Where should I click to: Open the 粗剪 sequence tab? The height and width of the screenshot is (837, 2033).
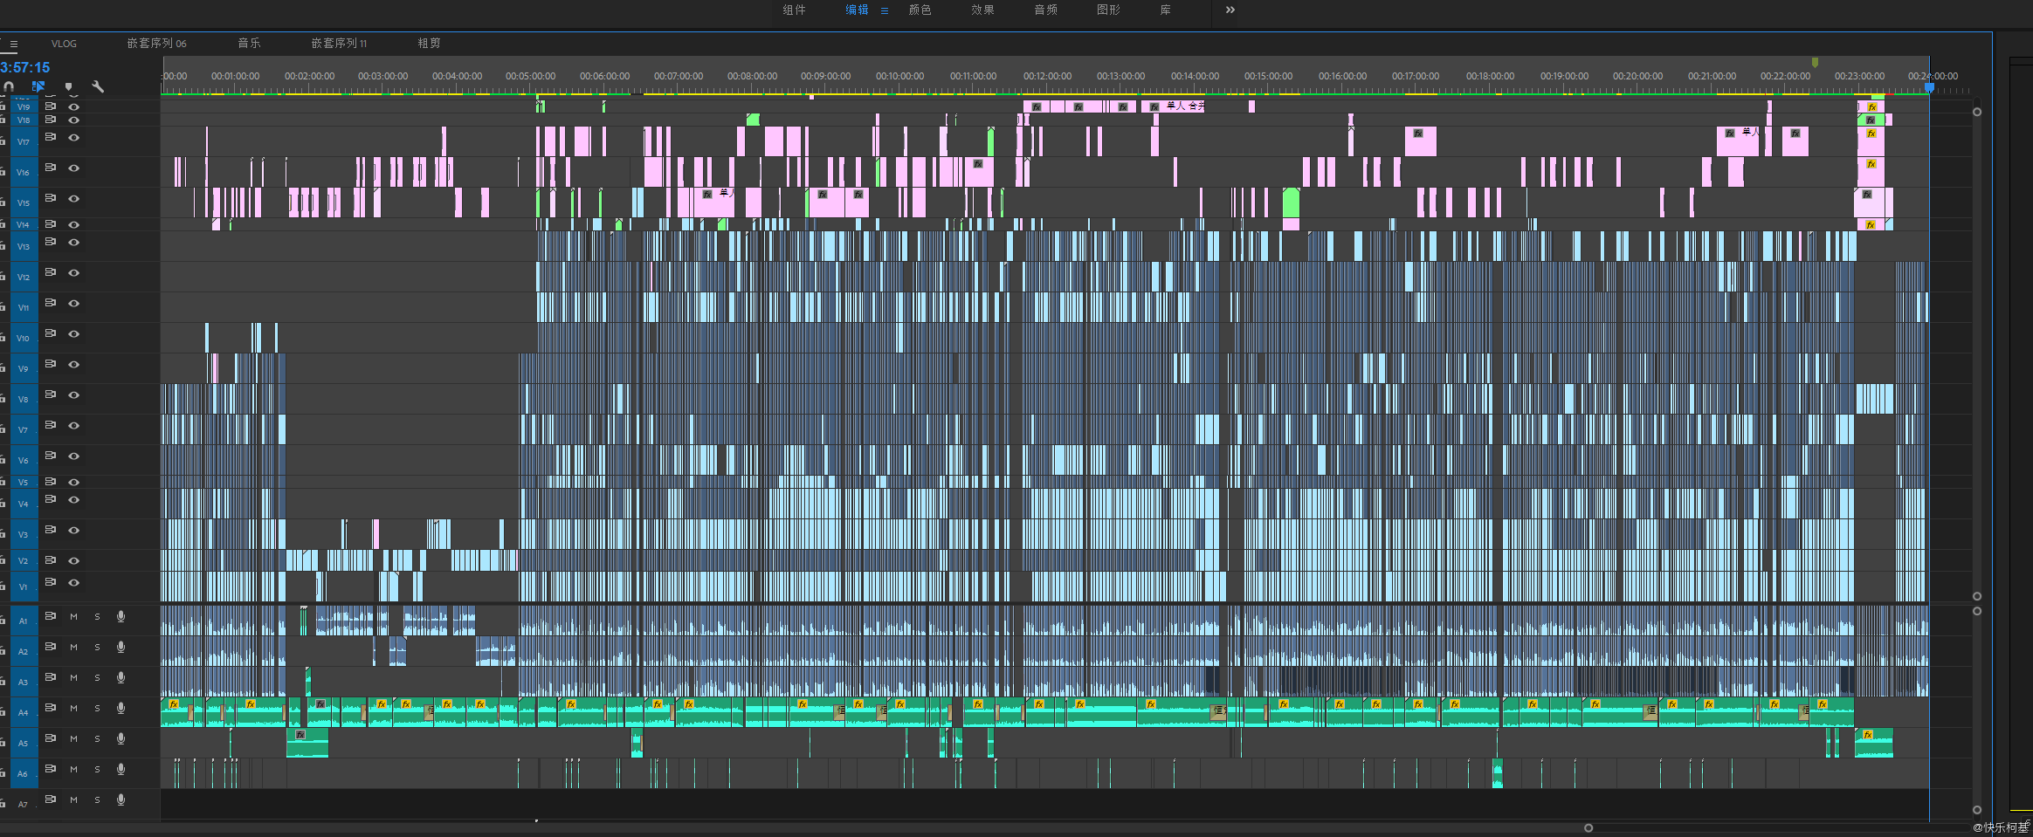[429, 43]
